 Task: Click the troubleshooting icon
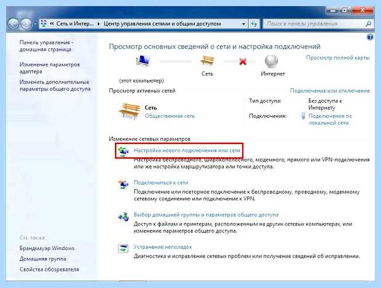coord(123,249)
